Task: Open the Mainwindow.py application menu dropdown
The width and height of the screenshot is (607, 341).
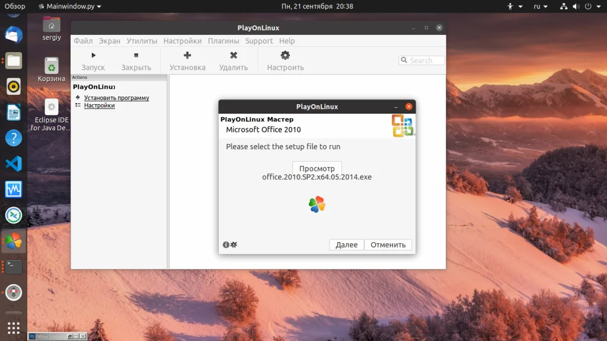Action: click(x=70, y=6)
